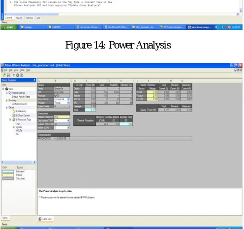Click the document report toolbar icon
This screenshot has height=229, width=244.
[x=22, y=75]
